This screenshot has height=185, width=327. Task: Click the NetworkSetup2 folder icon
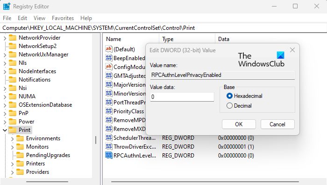(13, 46)
